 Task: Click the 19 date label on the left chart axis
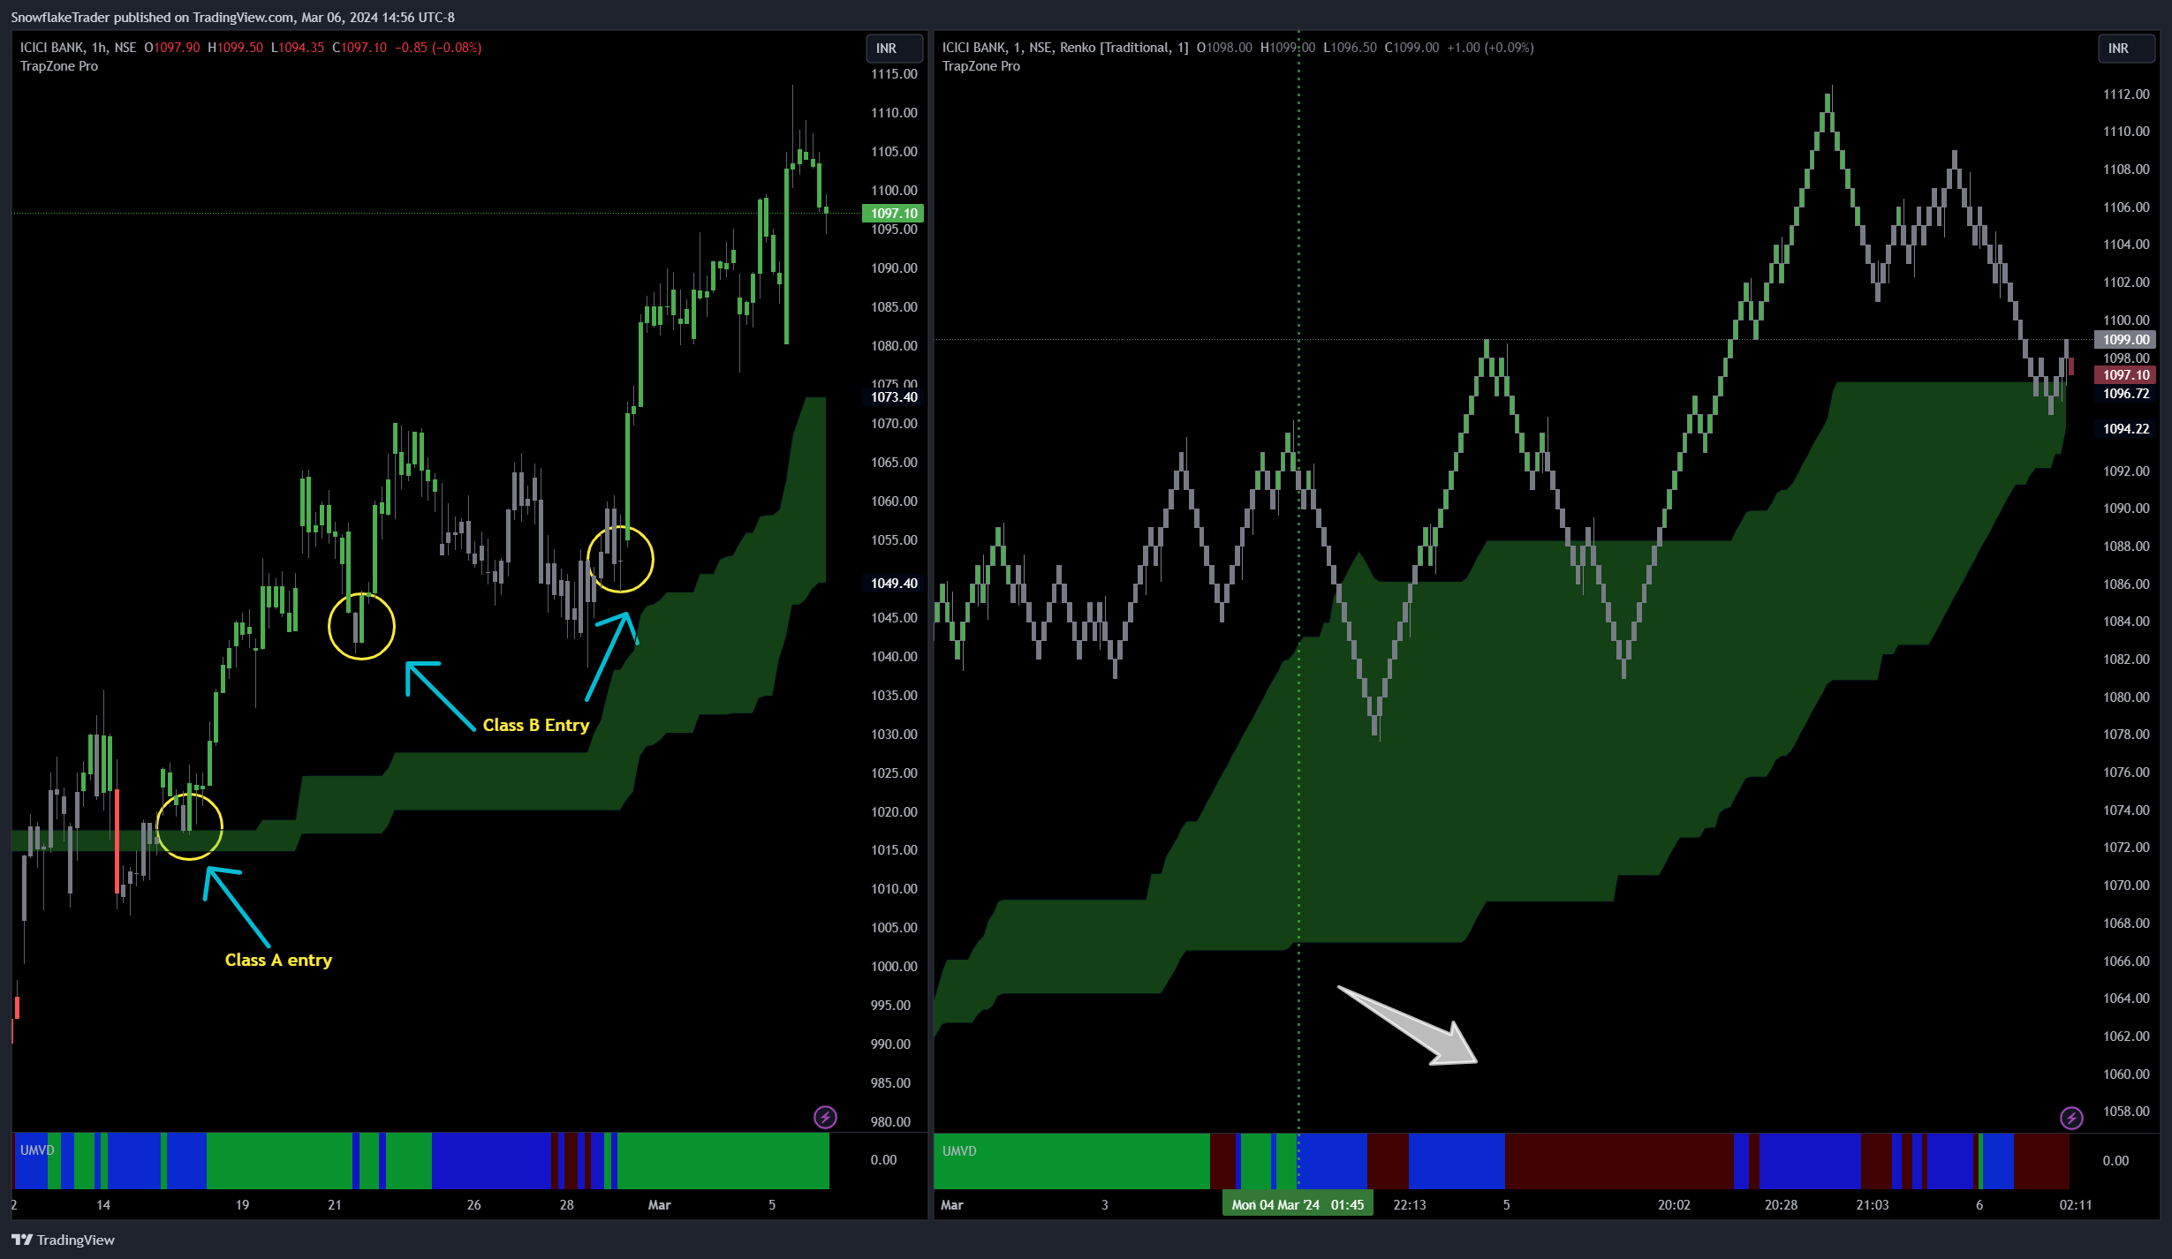click(242, 1204)
